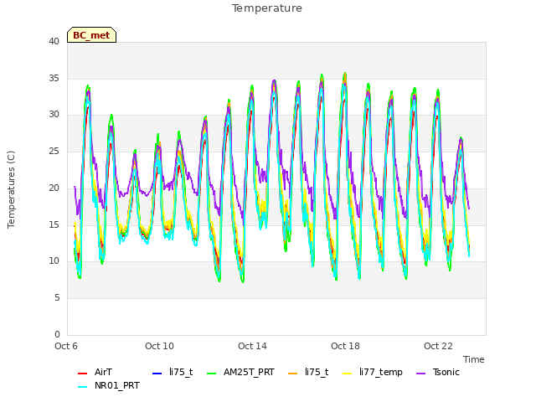
Task: Click the 25 y-axis tick label
Action: click(54, 151)
